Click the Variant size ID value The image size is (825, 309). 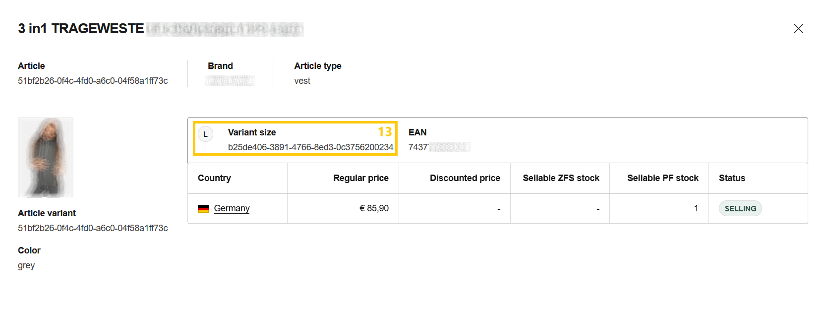point(310,147)
